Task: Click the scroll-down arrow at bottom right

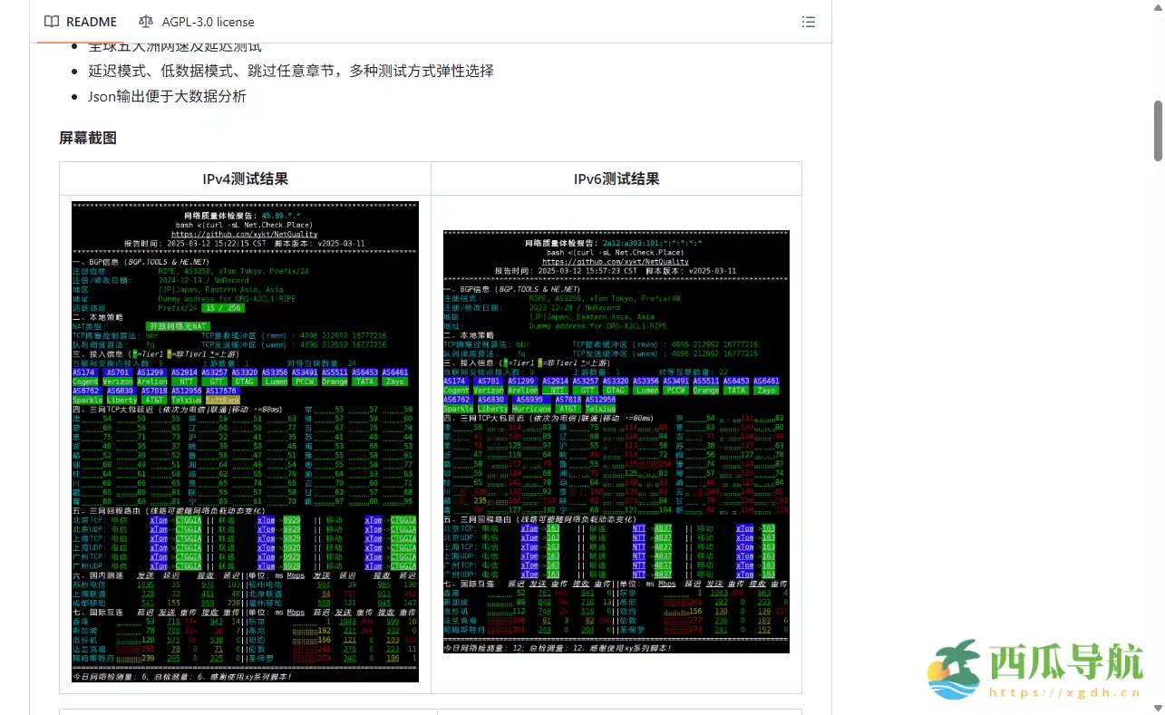Action: (1157, 707)
